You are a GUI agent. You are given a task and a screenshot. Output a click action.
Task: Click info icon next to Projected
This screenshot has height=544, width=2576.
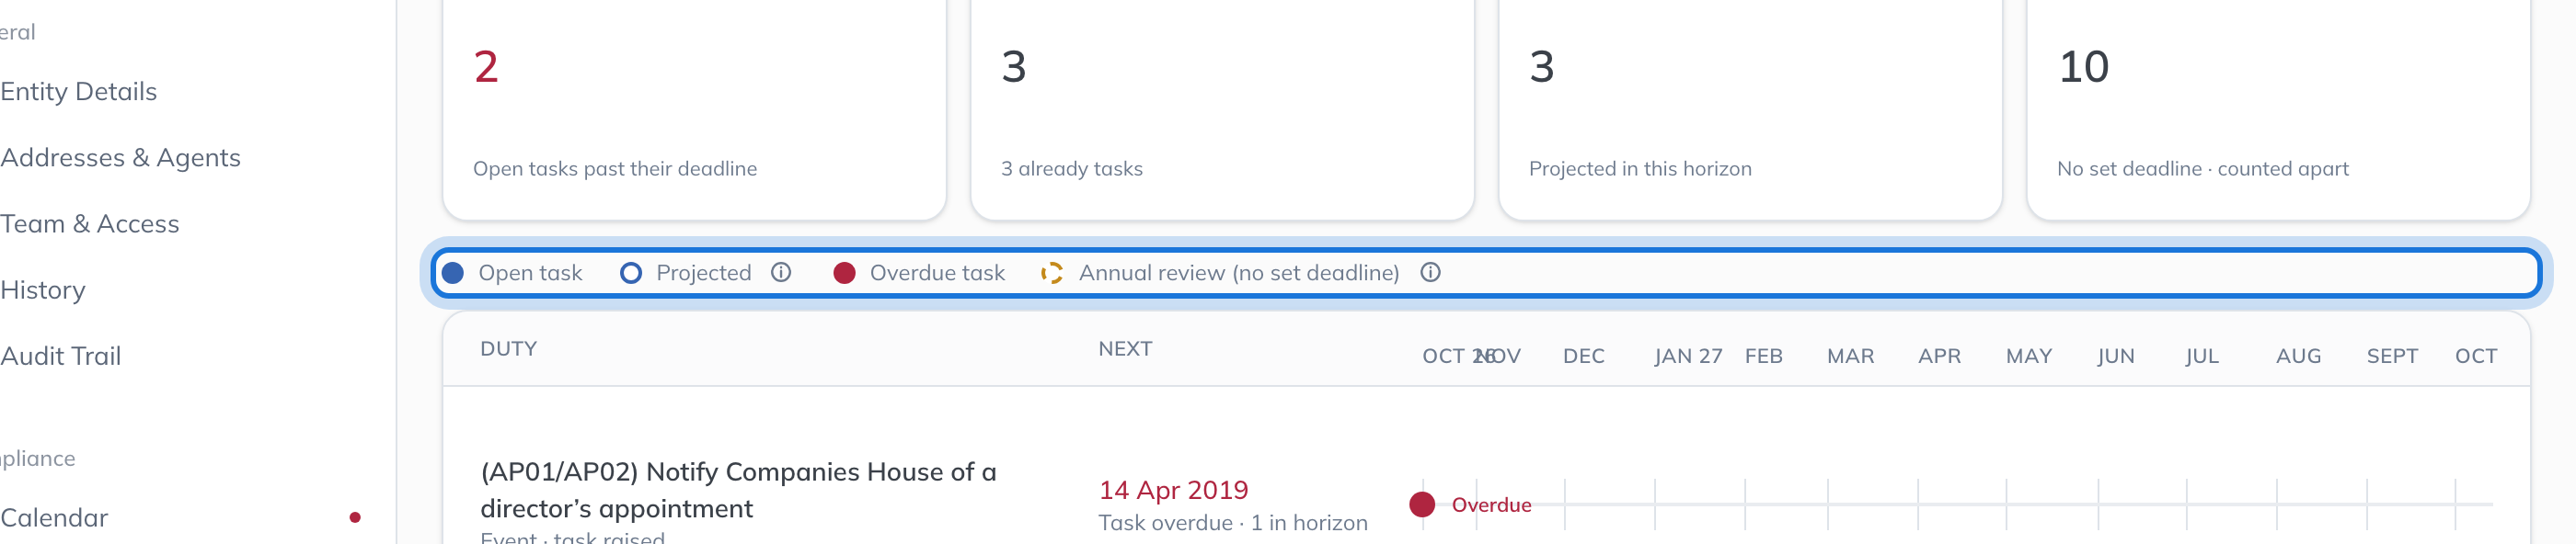tap(781, 273)
